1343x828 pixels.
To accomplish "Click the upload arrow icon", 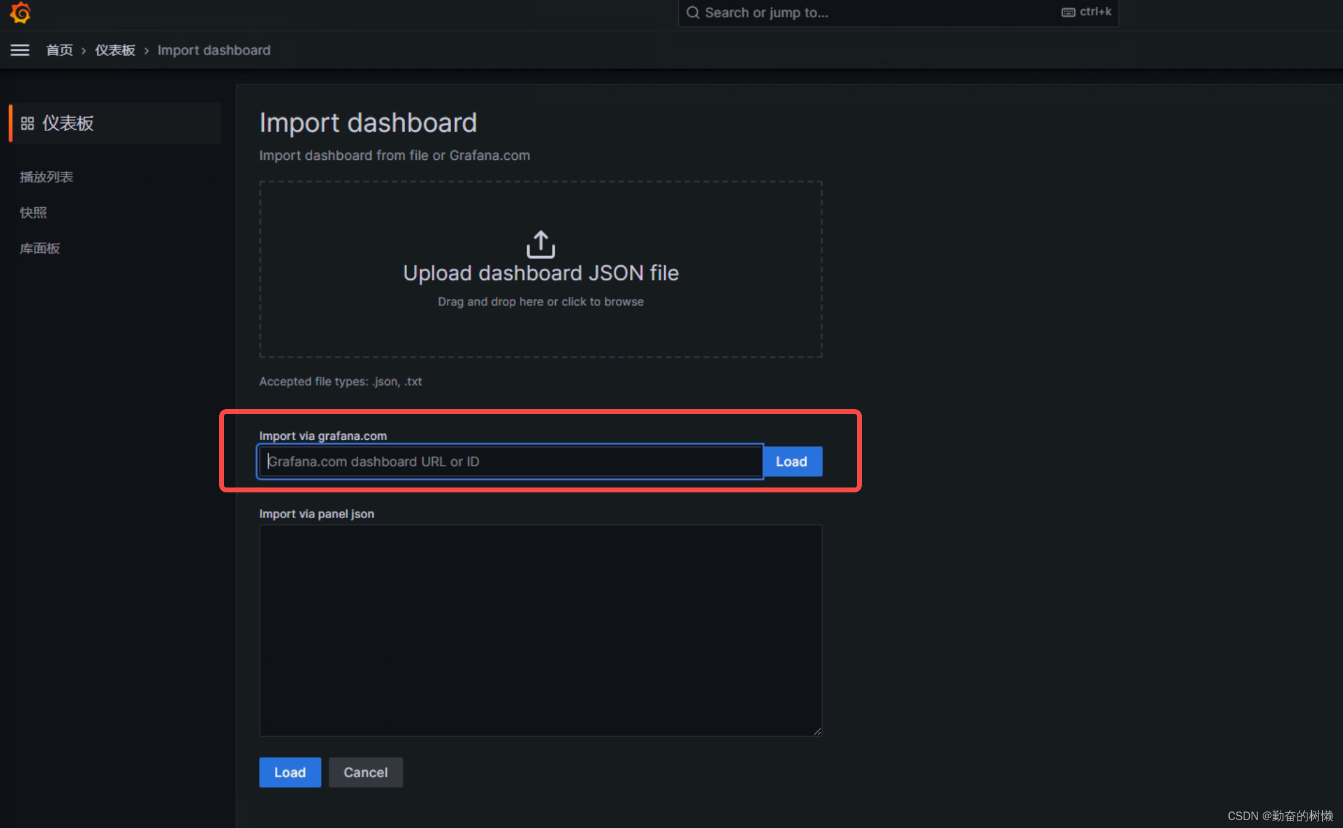I will (541, 244).
